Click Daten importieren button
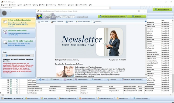 [x=32, y=98]
